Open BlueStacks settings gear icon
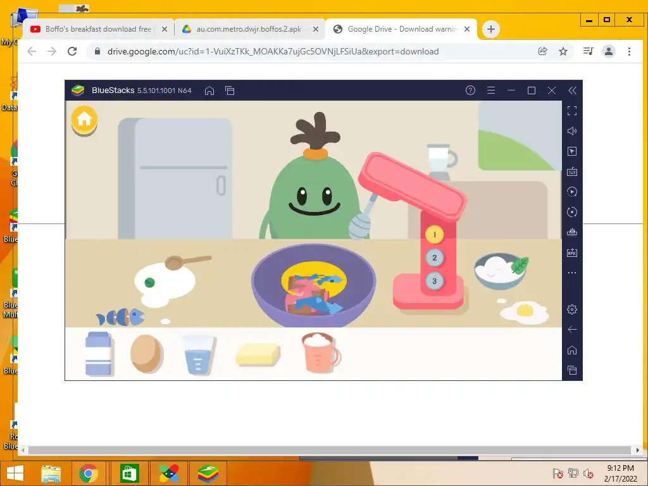The height and width of the screenshot is (486, 648). [572, 309]
